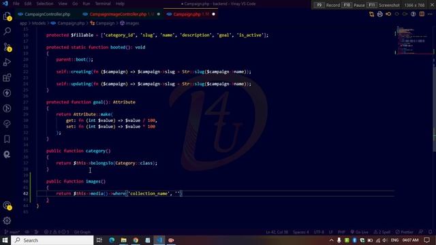Click the print icon in editor toolbar

(x=380, y=14)
